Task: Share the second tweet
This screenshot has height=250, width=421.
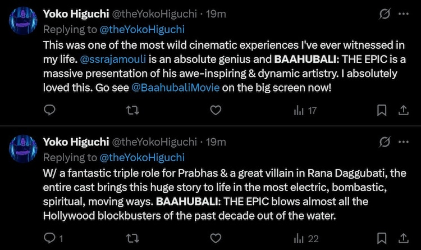Action: (x=402, y=239)
